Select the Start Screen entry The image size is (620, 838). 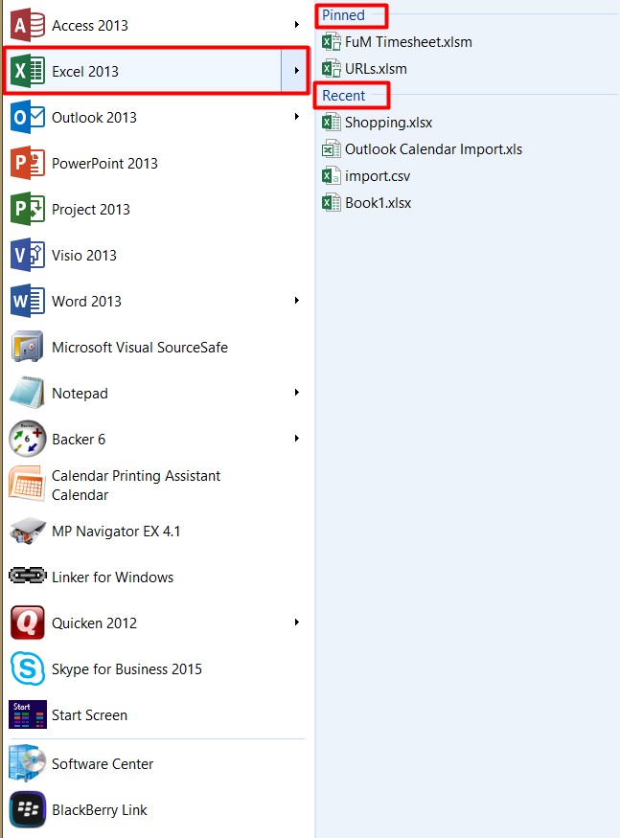click(155, 714)
